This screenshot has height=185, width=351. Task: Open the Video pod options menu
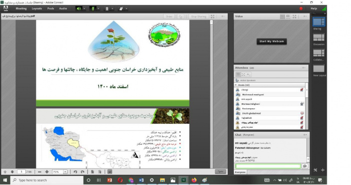(305, 17)
